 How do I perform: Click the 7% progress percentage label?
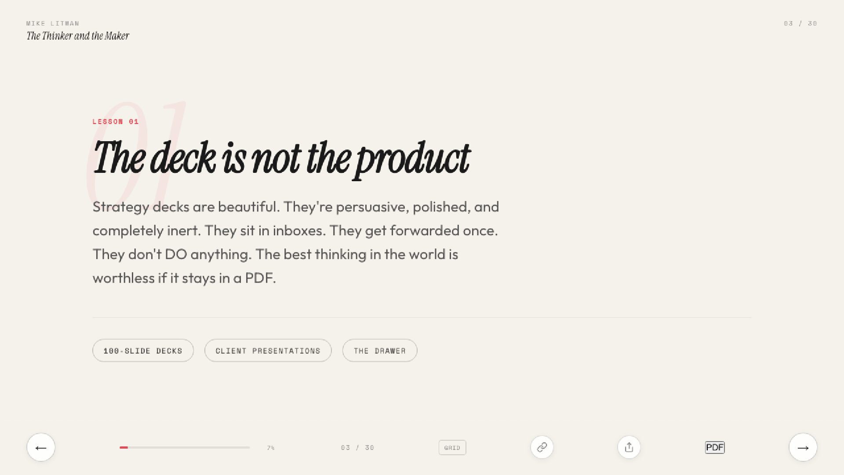(271, 448)
